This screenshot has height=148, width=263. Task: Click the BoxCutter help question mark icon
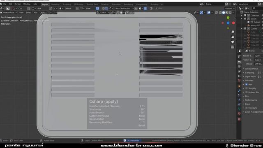click(151, 8)
